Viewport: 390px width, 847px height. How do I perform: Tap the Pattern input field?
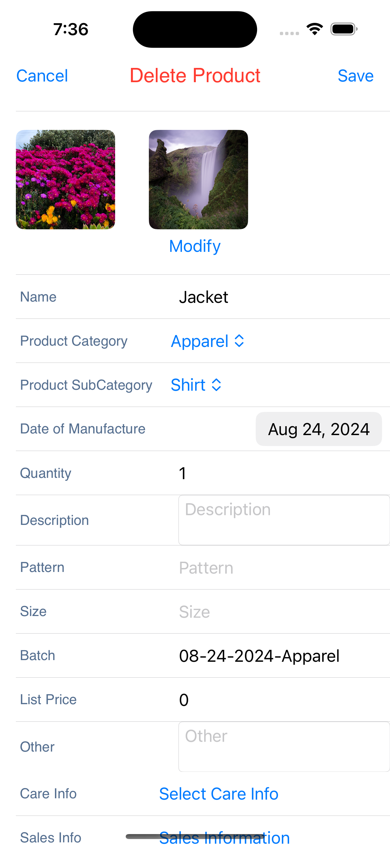click(281, 568)
